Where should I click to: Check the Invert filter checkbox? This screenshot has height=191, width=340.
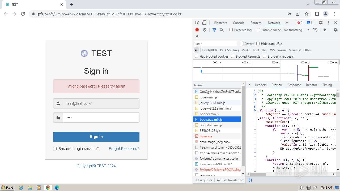pyautogui.click(x=242, y=44)
